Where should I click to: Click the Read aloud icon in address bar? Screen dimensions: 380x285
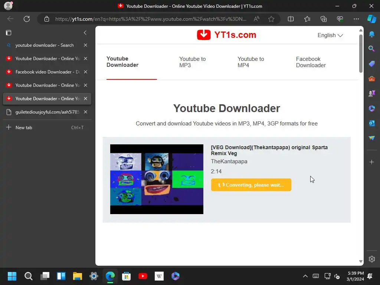click(256, 19)
